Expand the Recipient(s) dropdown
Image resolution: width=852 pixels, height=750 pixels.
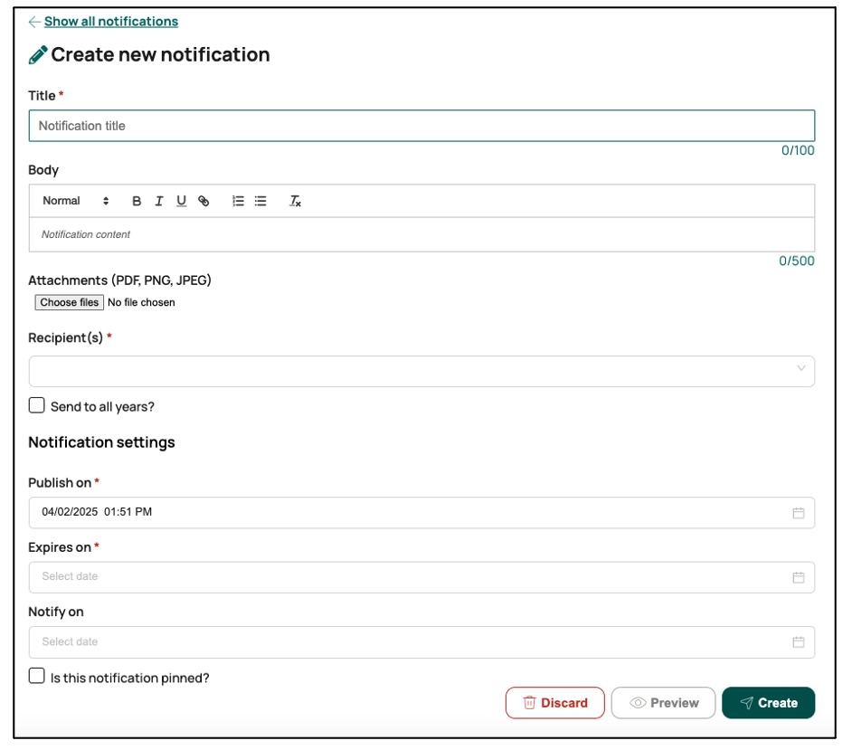(421, 371)
